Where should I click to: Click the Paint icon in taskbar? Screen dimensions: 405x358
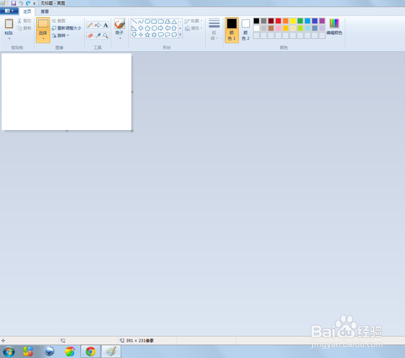tap(111, 352)
